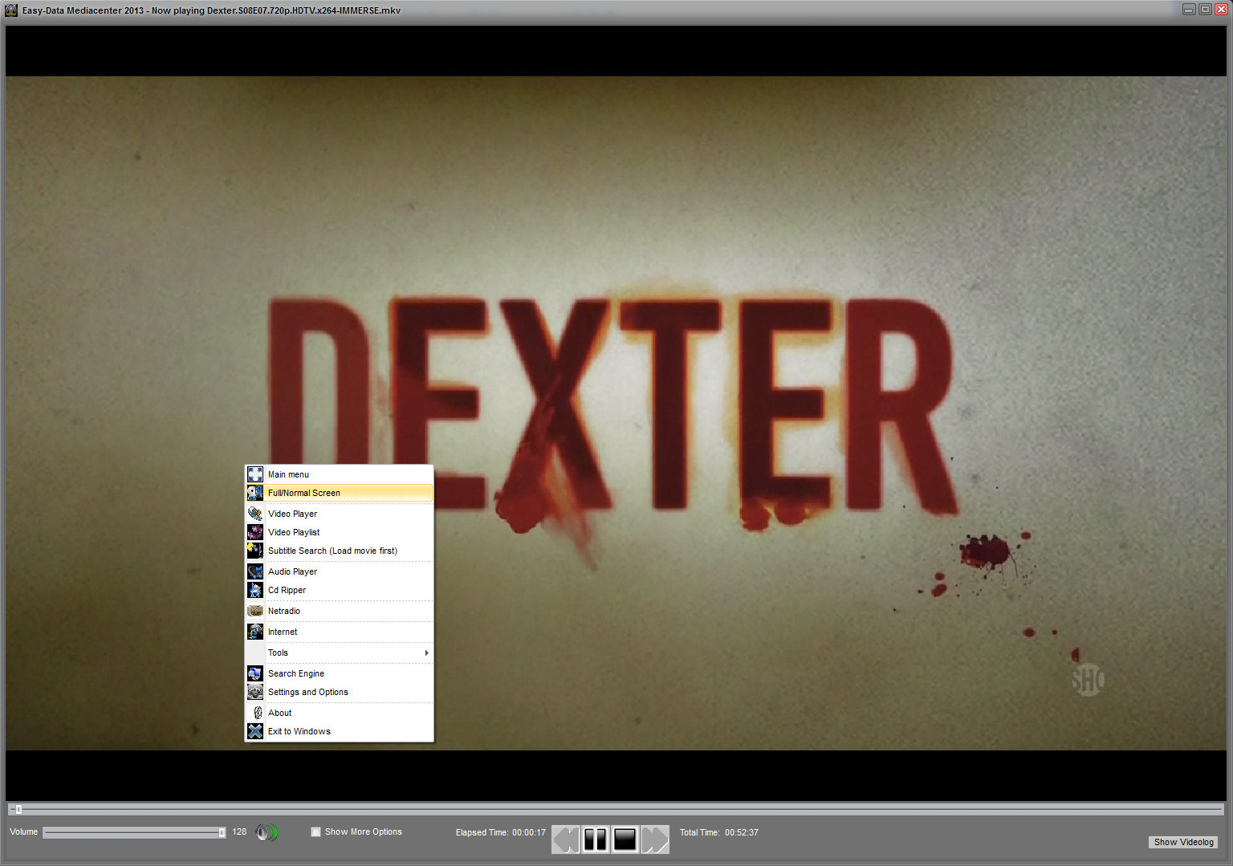Choose Cd Ripper menu entry
The image size is (1233, 866).
[340, 590]
